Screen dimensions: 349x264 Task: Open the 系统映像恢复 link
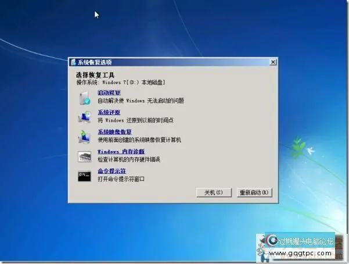114,132
